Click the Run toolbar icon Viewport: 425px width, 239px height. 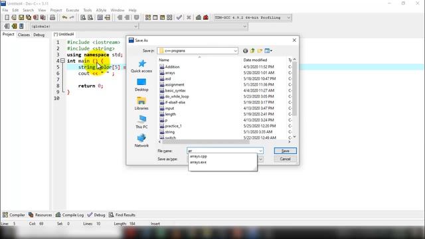click(x=155, y=18)
